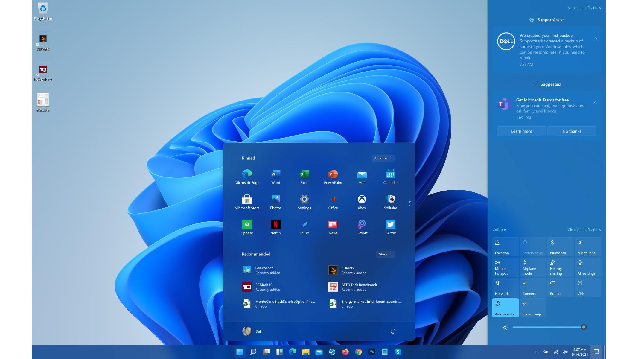Toggle Bluetooth quick action
The height and width of the screenshot is (359, 638).
tap(560, 247)
